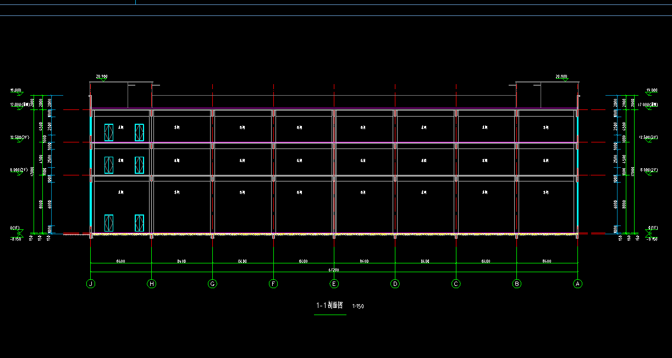This screenshot has width=672, height=358.
Task: Click the grid axis bubble A
Action: pos(577,284)
